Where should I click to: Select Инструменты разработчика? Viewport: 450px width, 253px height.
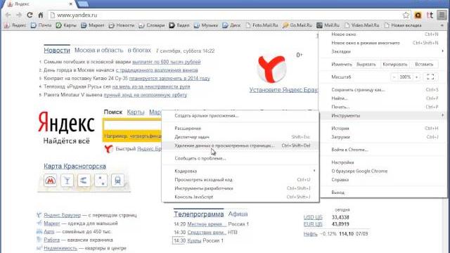tap(240, 188)
